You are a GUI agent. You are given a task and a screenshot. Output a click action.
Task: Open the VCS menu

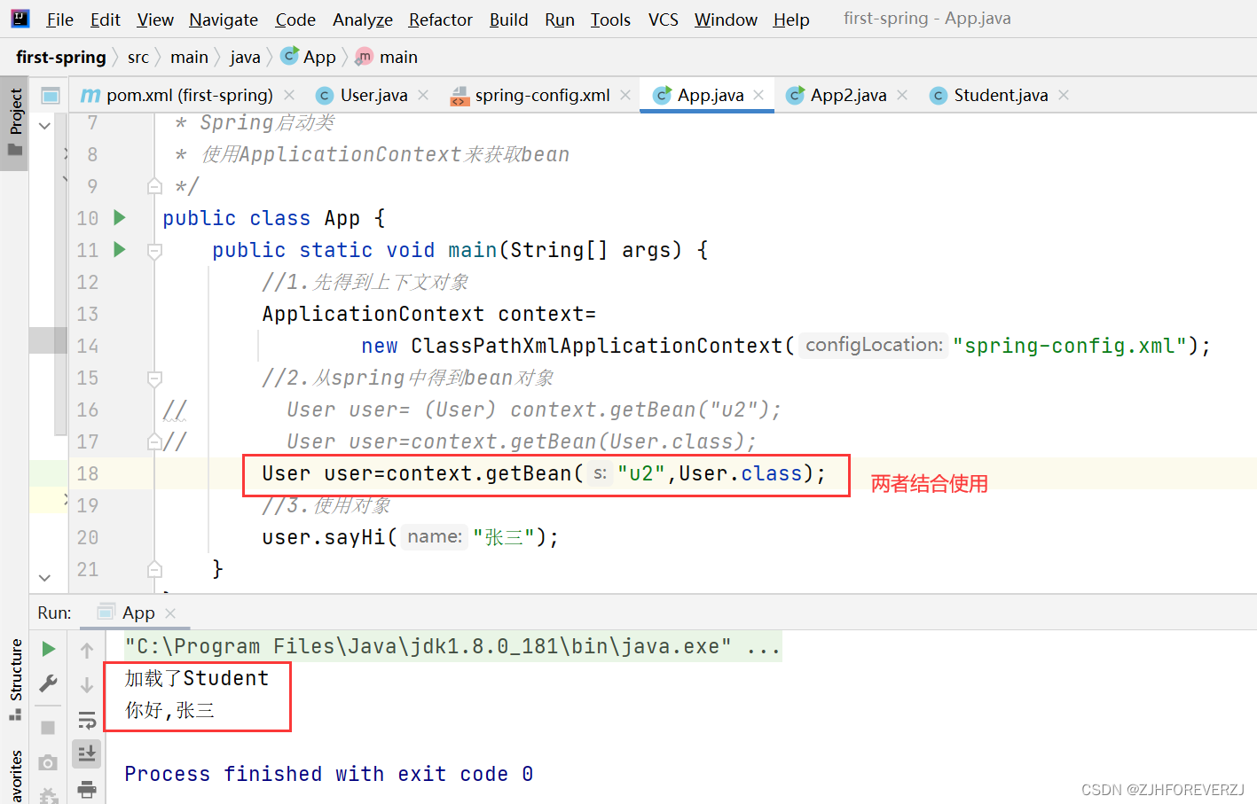point(663,20)
